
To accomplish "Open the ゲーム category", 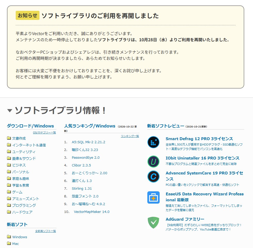I will 17,192.
